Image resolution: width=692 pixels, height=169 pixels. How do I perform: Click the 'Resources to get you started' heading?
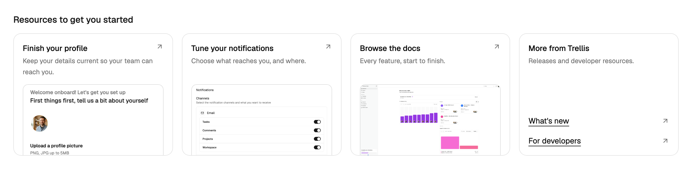73,20
